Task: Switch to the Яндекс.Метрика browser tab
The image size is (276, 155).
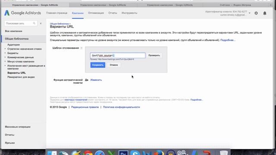Action: tap(235, 5)
